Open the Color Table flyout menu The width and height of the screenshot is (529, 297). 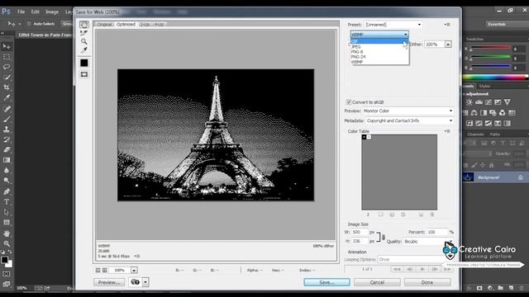[447, 131]
